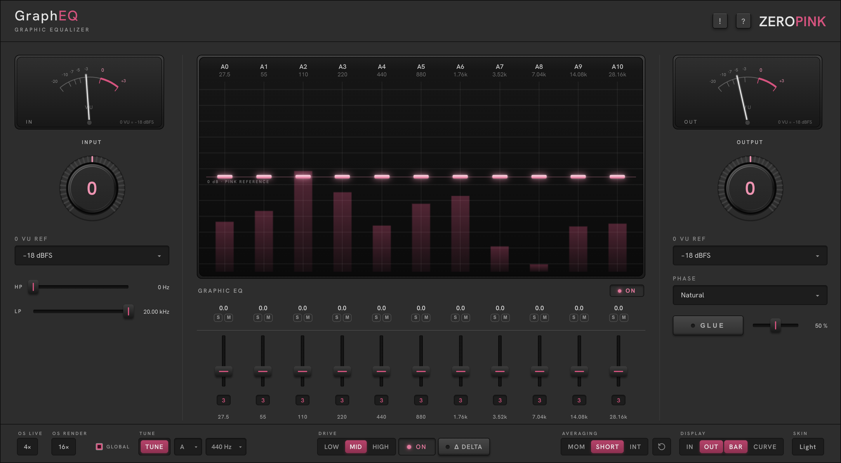Mute the 880 Hz band
The width and height of the screenshot is (841, 463).
click(426, 317)
